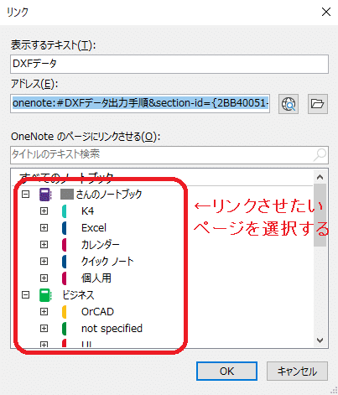The image size is (338, 395).
Task: Click the magenta 個人用 section icon
Action: tap(65, 278)
